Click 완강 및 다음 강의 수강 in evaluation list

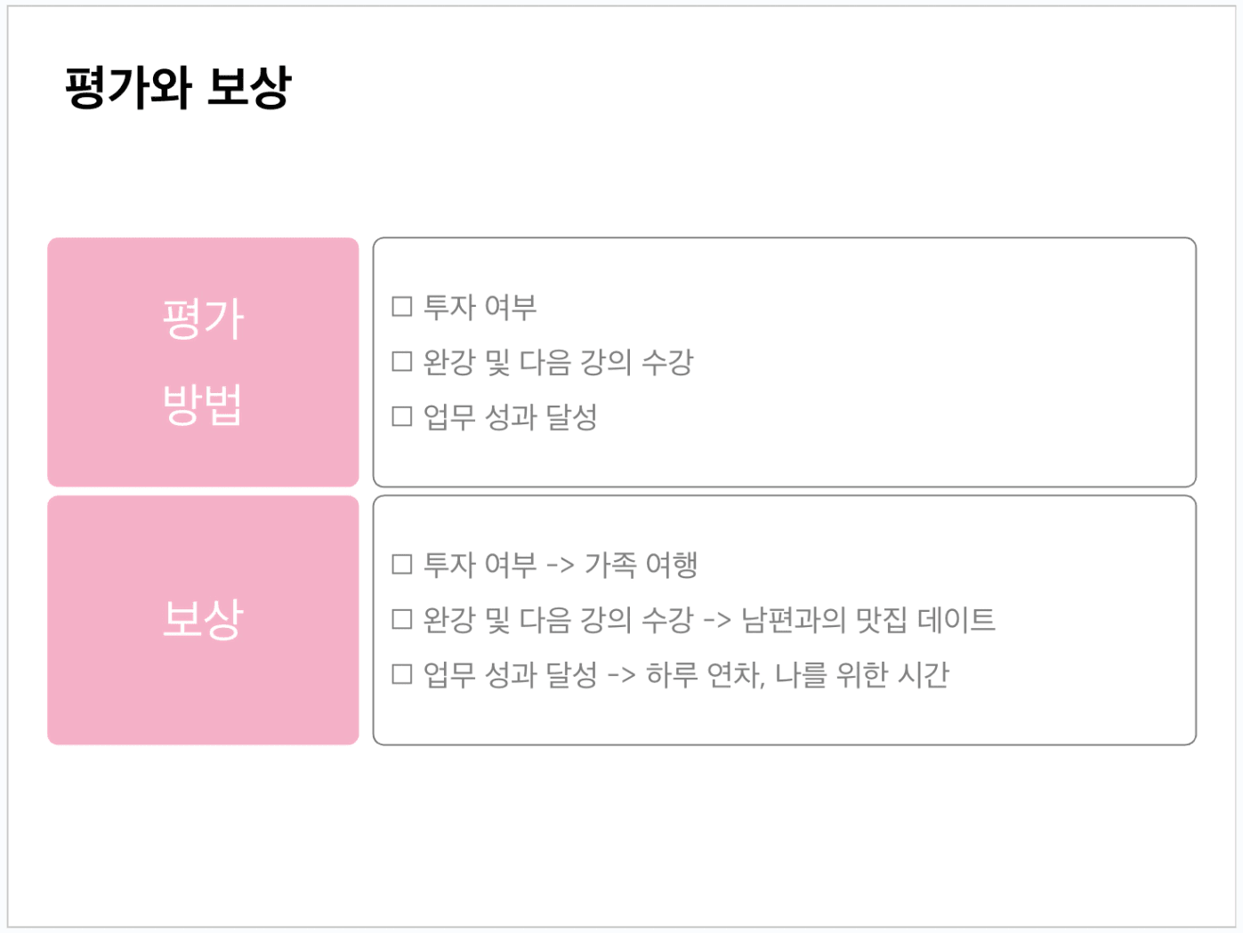click(x=558, y=362)
